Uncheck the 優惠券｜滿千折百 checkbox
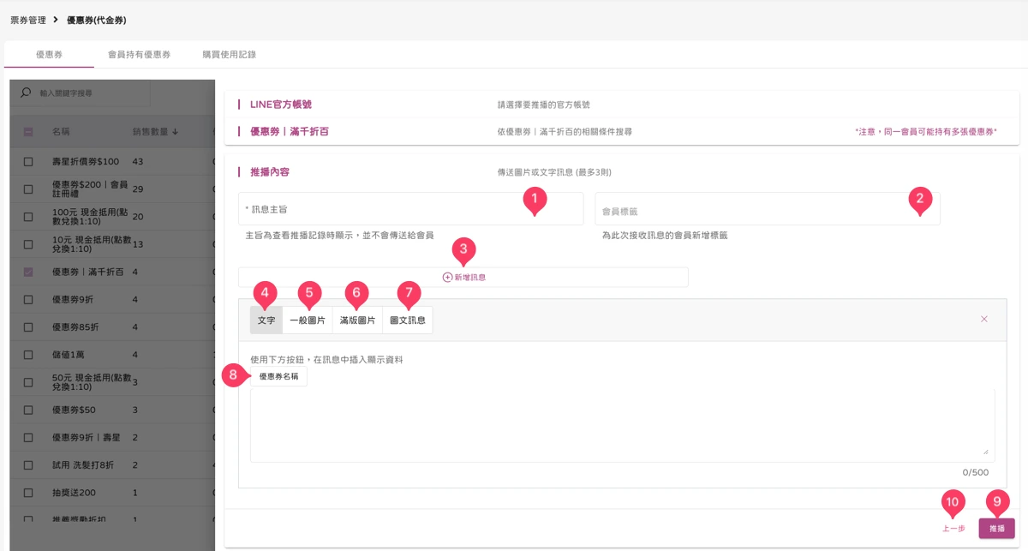Screen dimensions: 1028x551 tap(28, 272)
